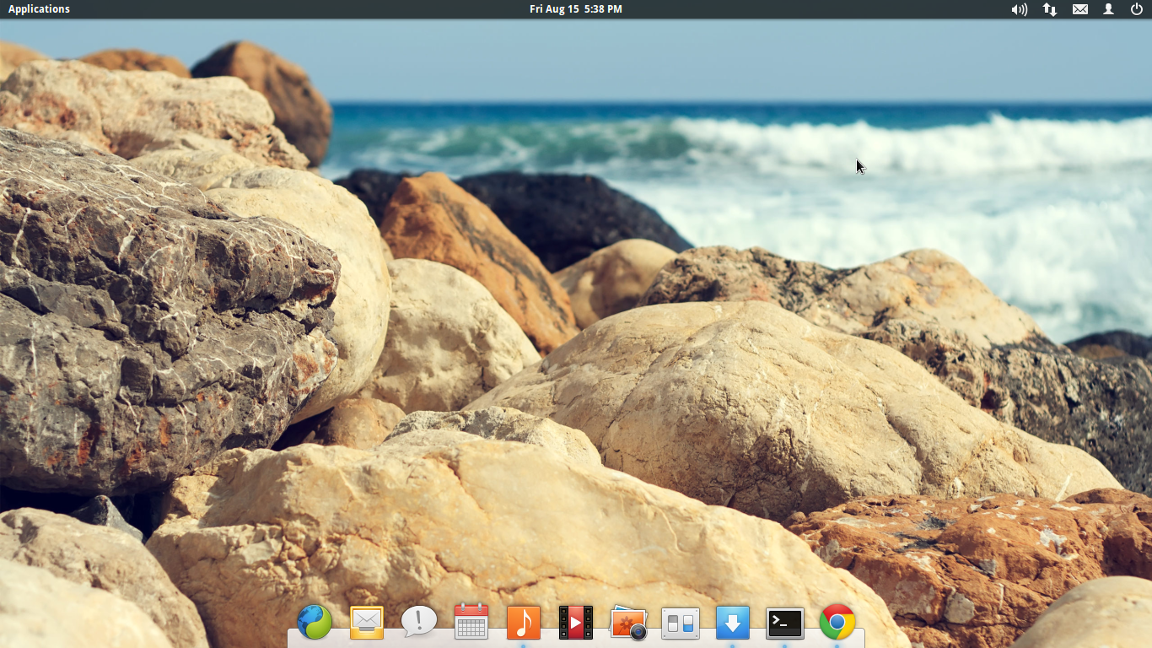Open the exclamation speech bubble app
Viewport: 1152px width, 648px height.
pos(419,622)
